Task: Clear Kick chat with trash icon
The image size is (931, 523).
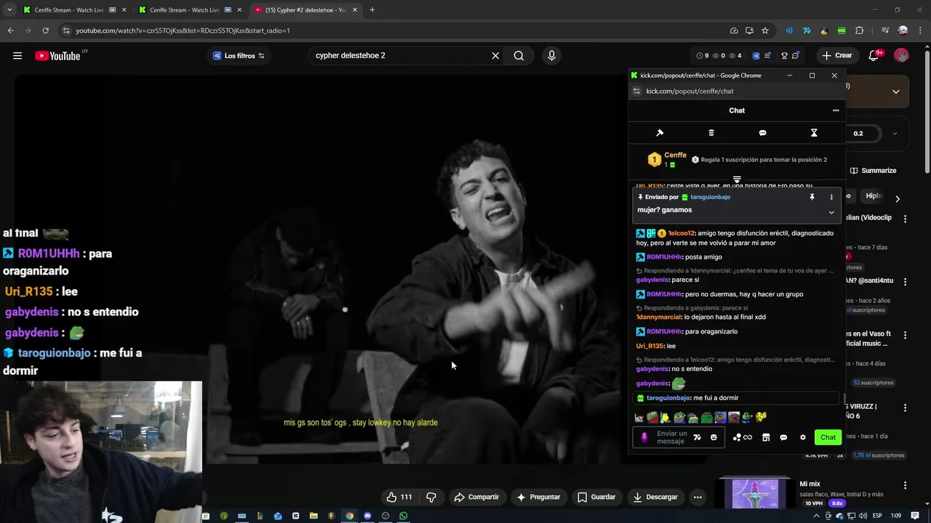Action: click(711, 133)
